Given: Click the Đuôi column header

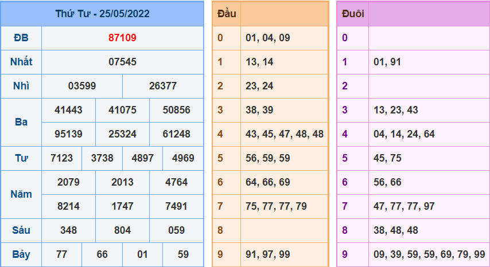Looking at the screenshot, I should tap(353, 14).
